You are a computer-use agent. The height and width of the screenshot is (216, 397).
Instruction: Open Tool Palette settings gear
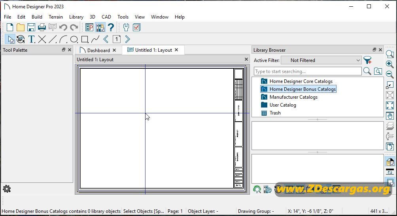click(7, 189)
